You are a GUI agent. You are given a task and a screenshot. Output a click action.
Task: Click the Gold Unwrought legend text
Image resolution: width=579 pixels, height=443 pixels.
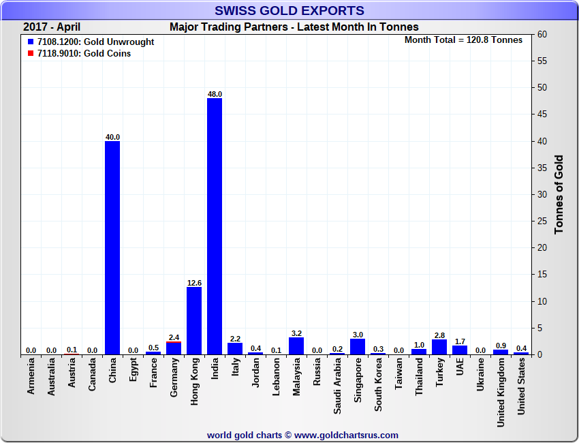tap(95, 42)
